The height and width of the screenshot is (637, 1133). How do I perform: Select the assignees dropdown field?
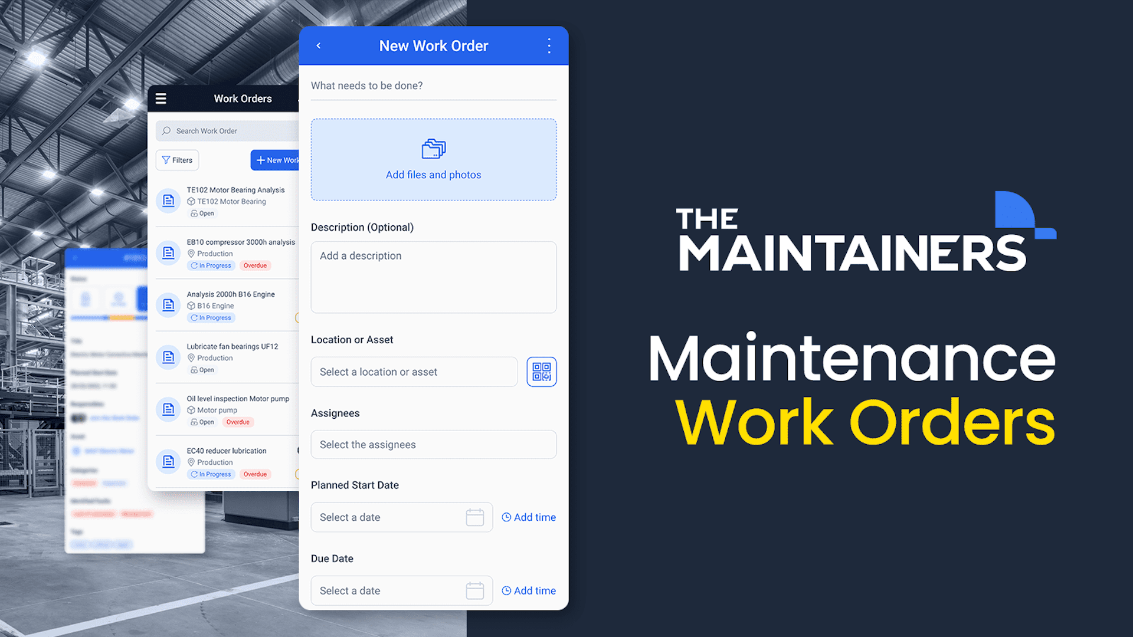(x=434, y=444)
